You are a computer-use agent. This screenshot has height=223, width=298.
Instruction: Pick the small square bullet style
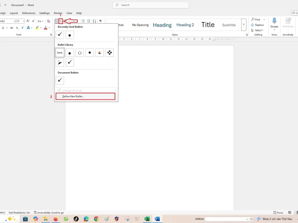coord(90,53)
